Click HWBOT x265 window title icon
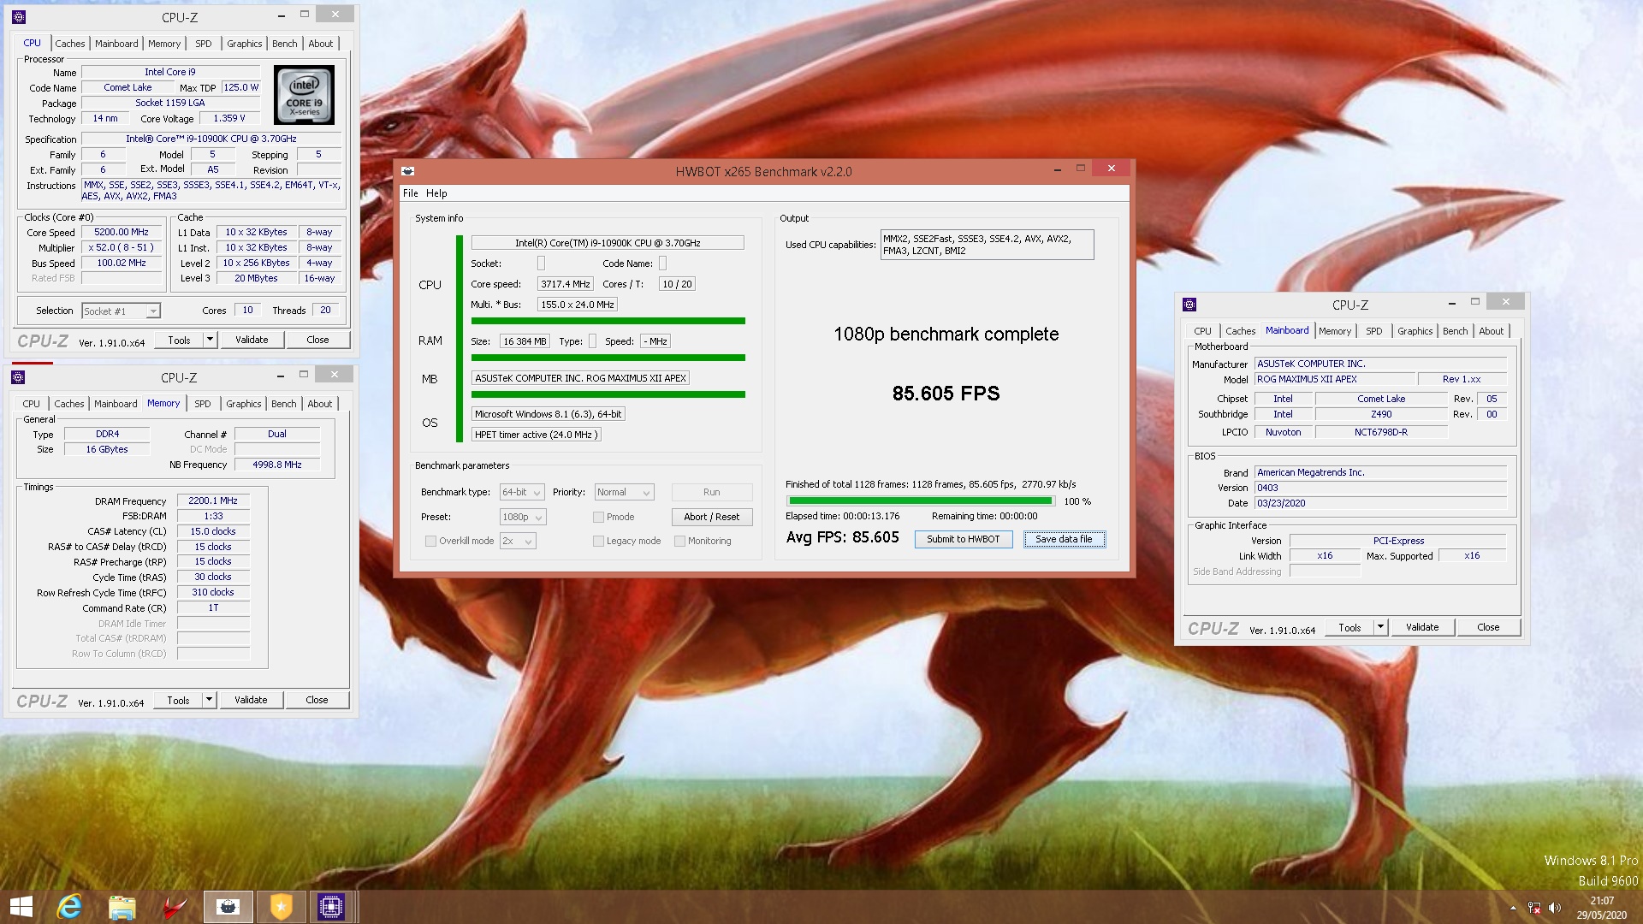Screen dimensions: 1643x924 click(408, 171)
